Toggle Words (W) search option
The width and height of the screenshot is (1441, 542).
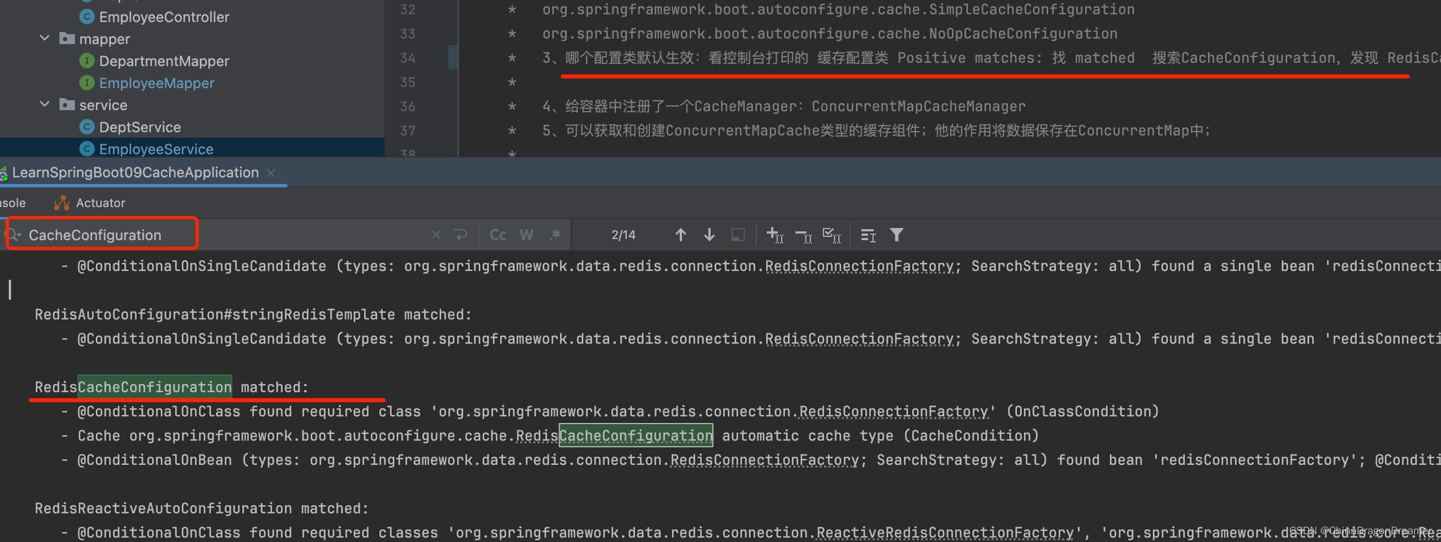[x=527, y=235]
